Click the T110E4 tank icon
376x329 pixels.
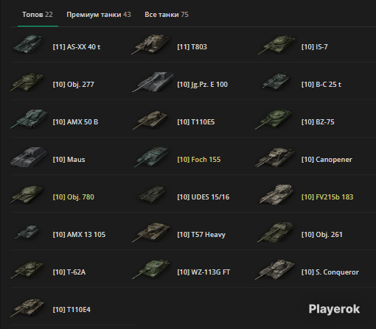(27, 308)
